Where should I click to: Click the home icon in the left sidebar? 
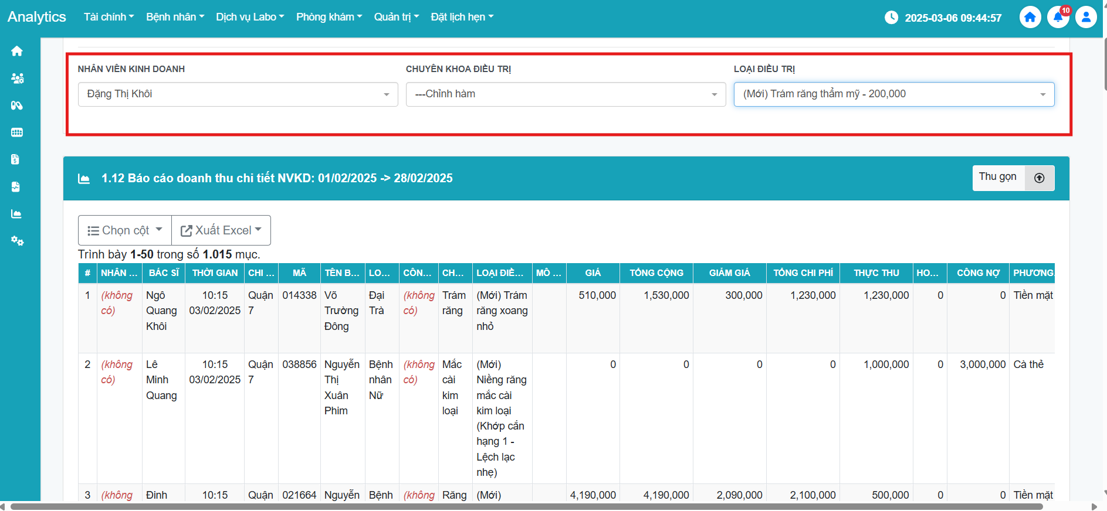pyautogui.click(x=17, y=52)
